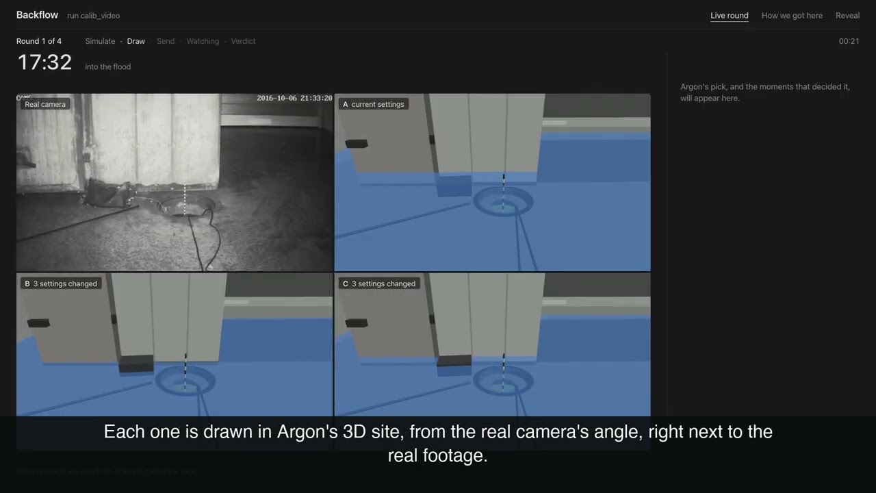Click the 17:32 time readout
The width and height of the screenshot is (876, 493).
point(44,62)
